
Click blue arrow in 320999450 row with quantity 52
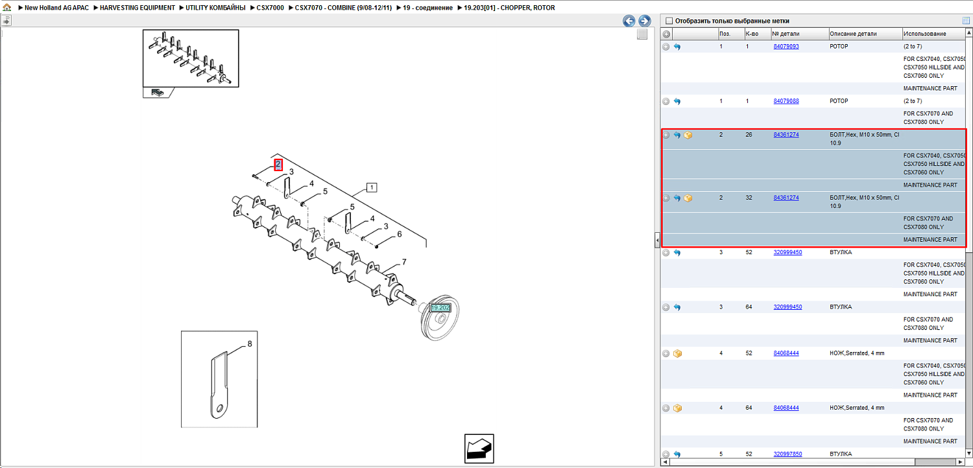tap(677, 252)
